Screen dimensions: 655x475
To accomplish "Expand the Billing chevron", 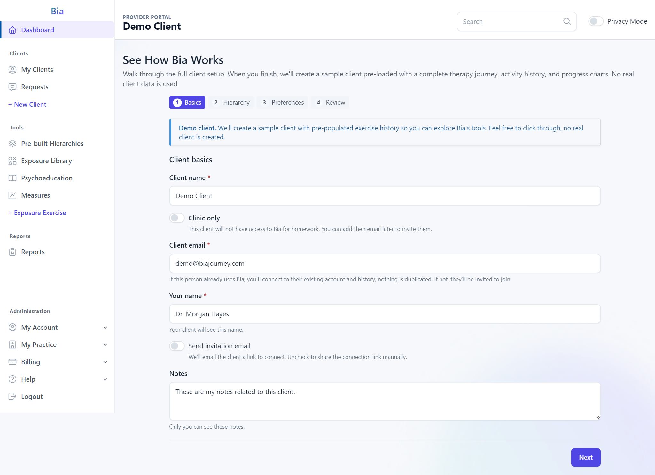I will point(105,362).
